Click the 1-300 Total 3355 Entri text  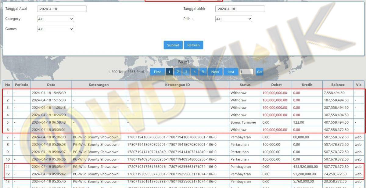pos(126,72)
